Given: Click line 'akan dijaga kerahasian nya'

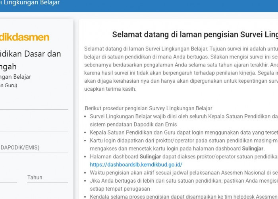Looking at the screenshot, I should [181, 81].
